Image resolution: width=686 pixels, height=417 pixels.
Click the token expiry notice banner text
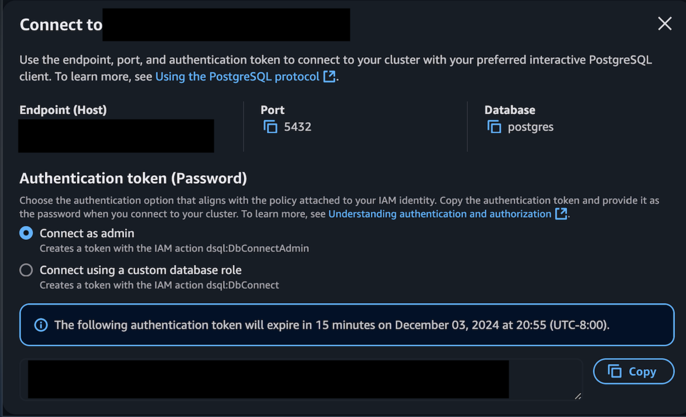tap(332, 325)
